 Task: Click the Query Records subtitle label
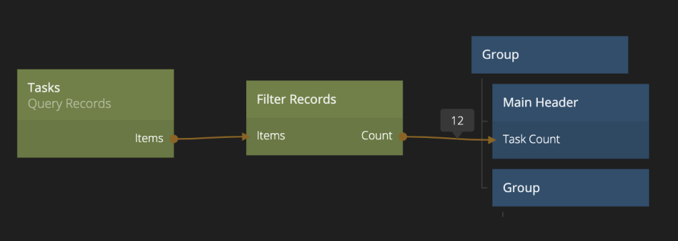point(69,104)
